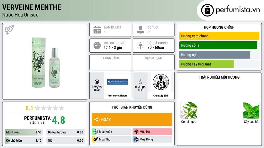The height and width of the screenshot is (148, 264).
Task: Click the calendar icon beside Năm ra mắt
Action: tap(97, 30)
